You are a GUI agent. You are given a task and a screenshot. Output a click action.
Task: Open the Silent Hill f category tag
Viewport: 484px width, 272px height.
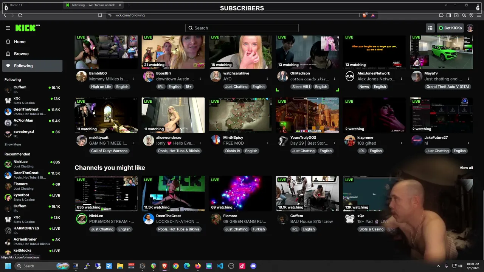pyautogui.click(x=301, y=87)
